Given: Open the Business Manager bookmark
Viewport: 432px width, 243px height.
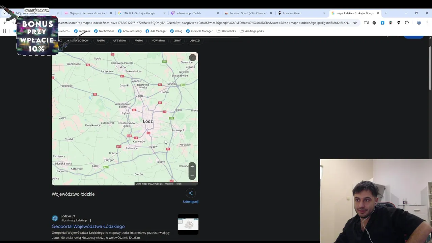Looking at the screenshot, I should (x=199, y=31).
